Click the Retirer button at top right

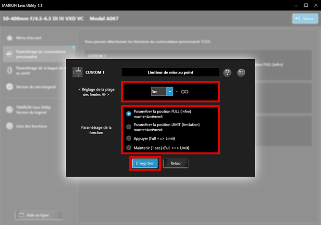click(x=305, y=19)
